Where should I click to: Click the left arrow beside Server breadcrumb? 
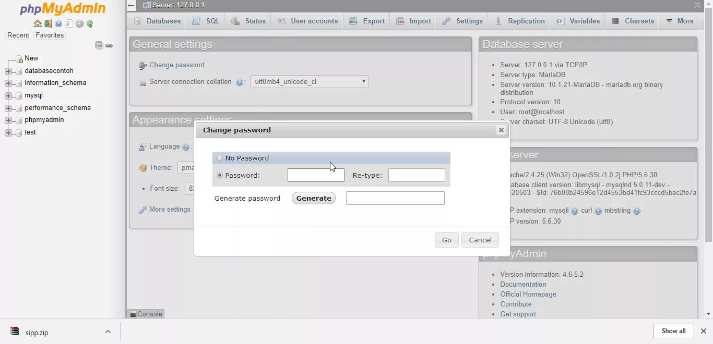(x=132, y=5)
